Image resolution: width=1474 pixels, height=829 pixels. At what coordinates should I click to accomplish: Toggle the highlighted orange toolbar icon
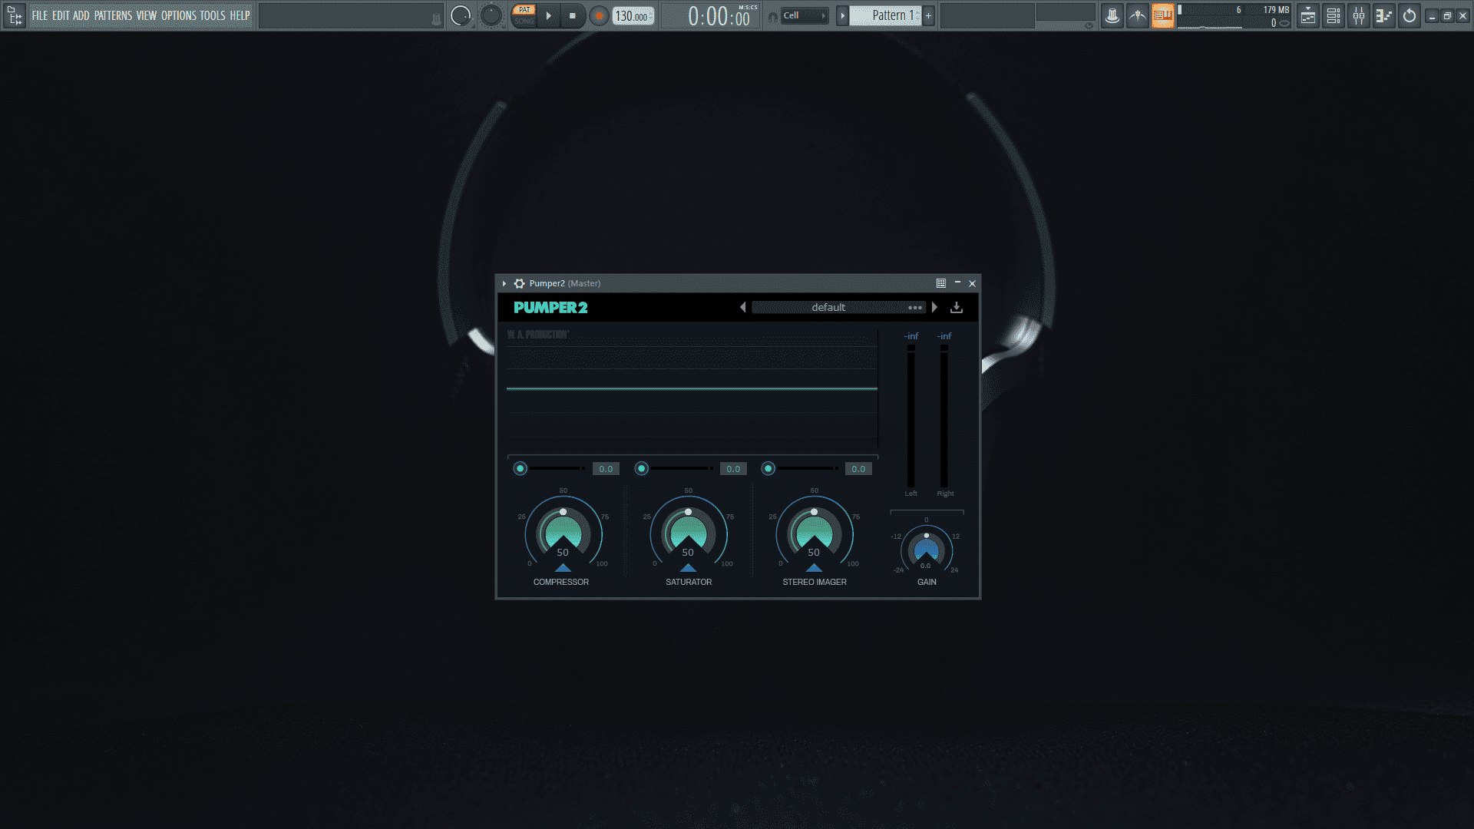(x=1162, y=15)
